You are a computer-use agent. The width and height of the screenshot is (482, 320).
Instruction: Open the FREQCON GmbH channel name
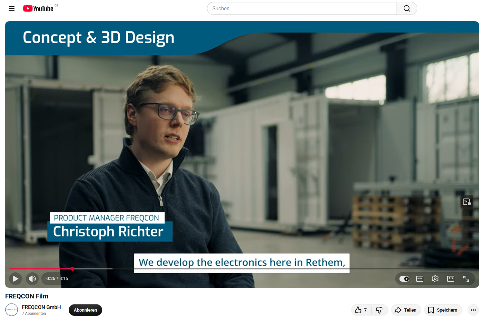click(x=41, y=307)
